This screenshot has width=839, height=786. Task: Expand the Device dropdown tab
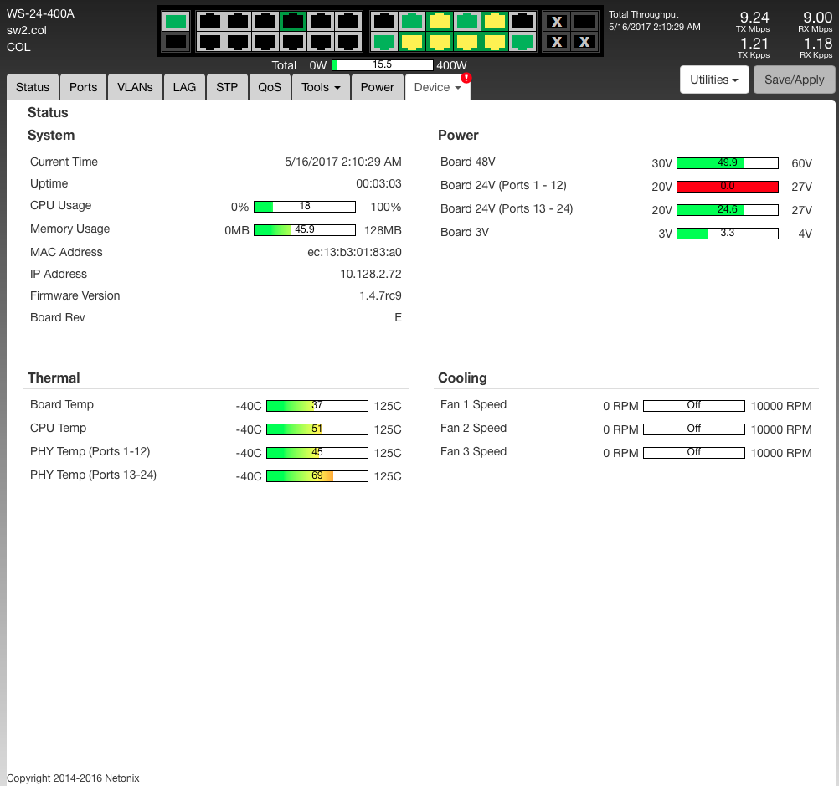click(437, 87)
